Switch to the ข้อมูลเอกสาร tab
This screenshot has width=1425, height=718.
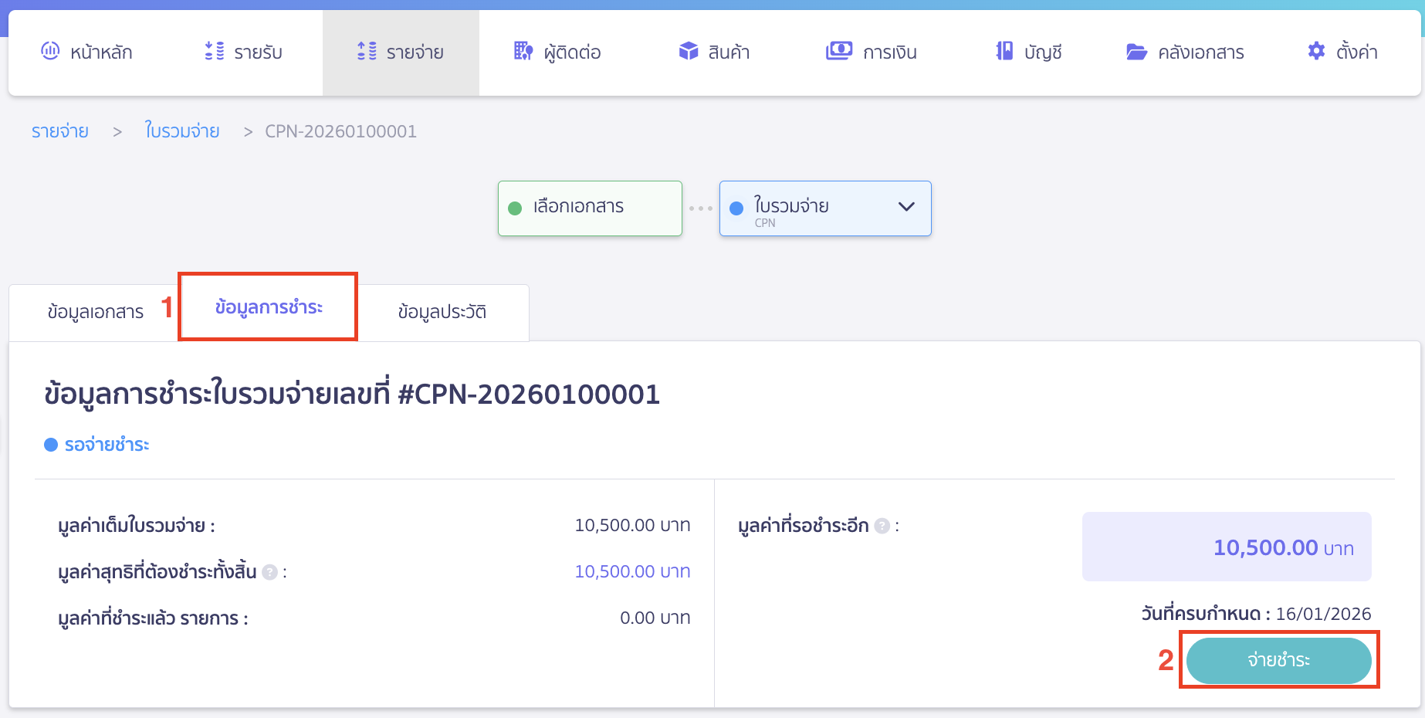tap(95, 312)
